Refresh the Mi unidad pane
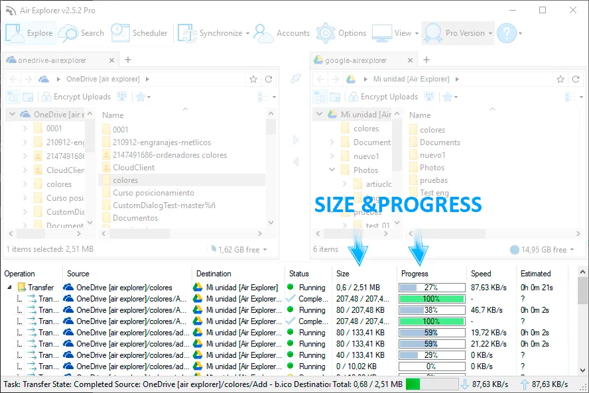The height and width of the screenshot is (393, 589). (x=576, y=80)
